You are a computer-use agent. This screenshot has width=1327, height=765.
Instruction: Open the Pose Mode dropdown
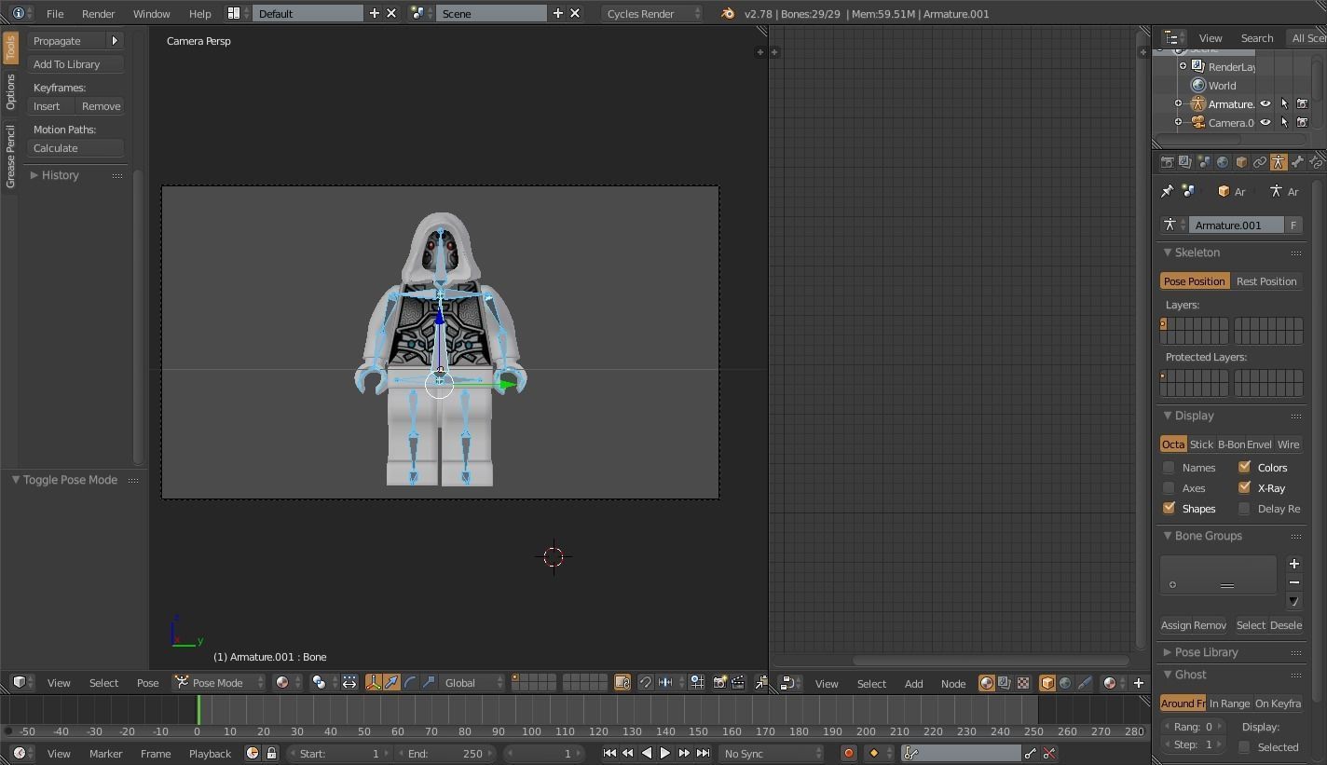pyautogui.click(x=220, y=683)
